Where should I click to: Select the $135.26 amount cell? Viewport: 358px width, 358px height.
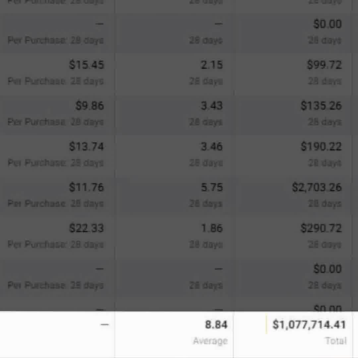[321, 105]
